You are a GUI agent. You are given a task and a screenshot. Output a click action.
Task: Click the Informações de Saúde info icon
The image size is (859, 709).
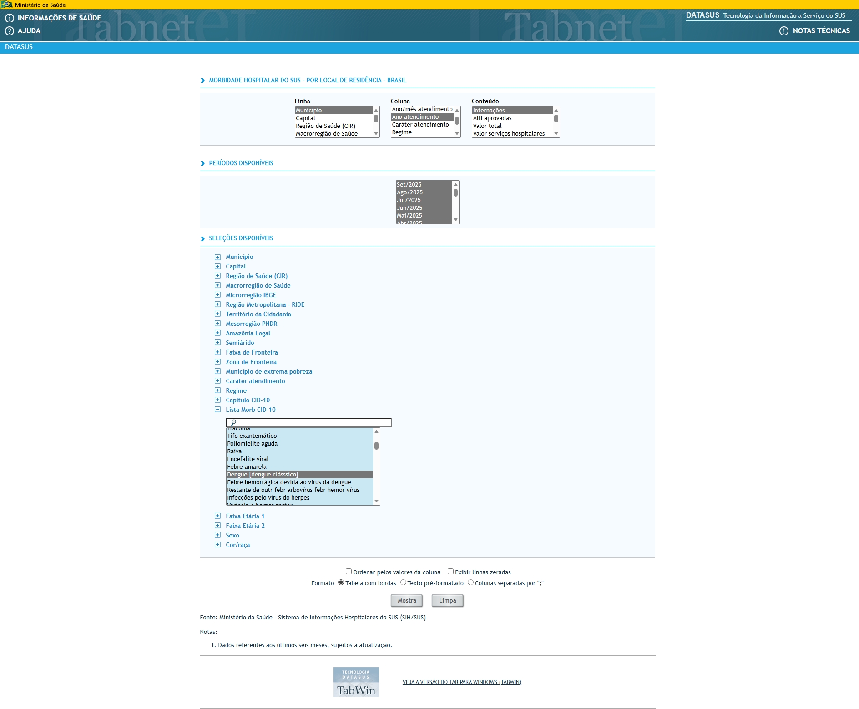pos(10,18)
